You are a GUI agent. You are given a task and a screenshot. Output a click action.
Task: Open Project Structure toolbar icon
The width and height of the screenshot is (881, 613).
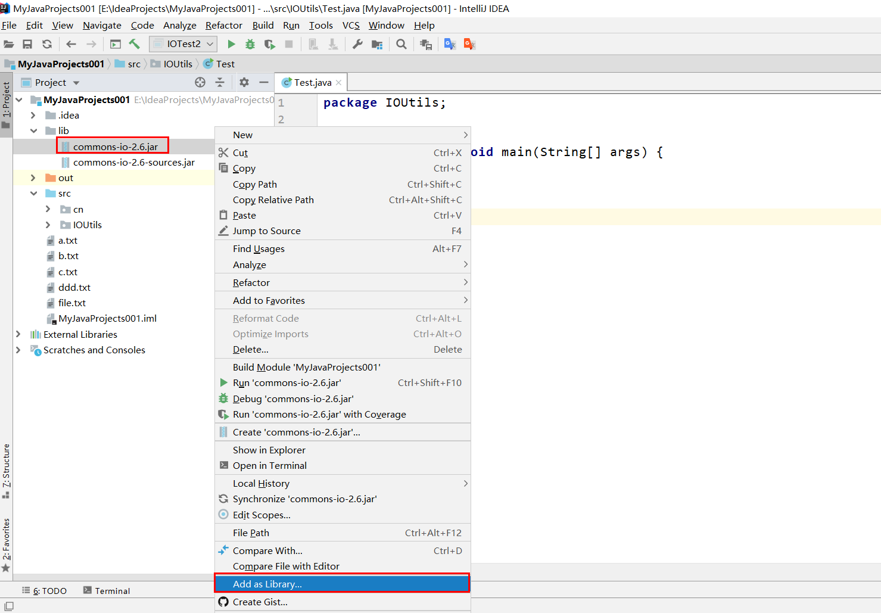(377, 44)
